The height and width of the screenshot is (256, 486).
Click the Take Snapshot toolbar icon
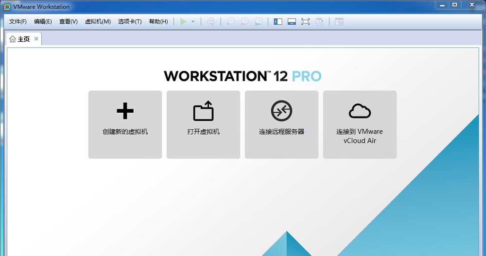tap(230, 21)
